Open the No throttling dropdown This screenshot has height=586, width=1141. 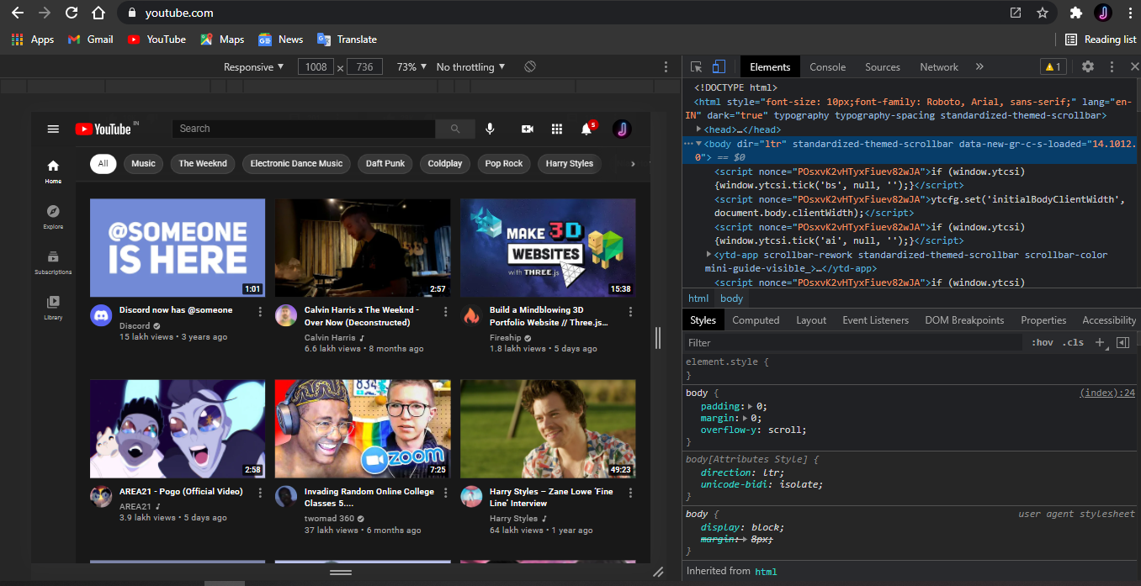(x=470, y=66)
